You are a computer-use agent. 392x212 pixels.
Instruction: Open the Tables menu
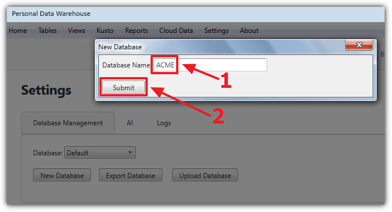(x=47, y=31)
